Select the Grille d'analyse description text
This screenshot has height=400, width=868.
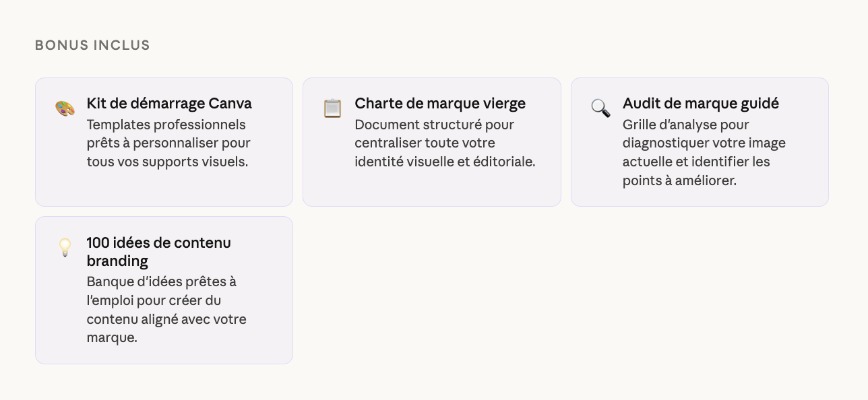click(x=704, y=153)
